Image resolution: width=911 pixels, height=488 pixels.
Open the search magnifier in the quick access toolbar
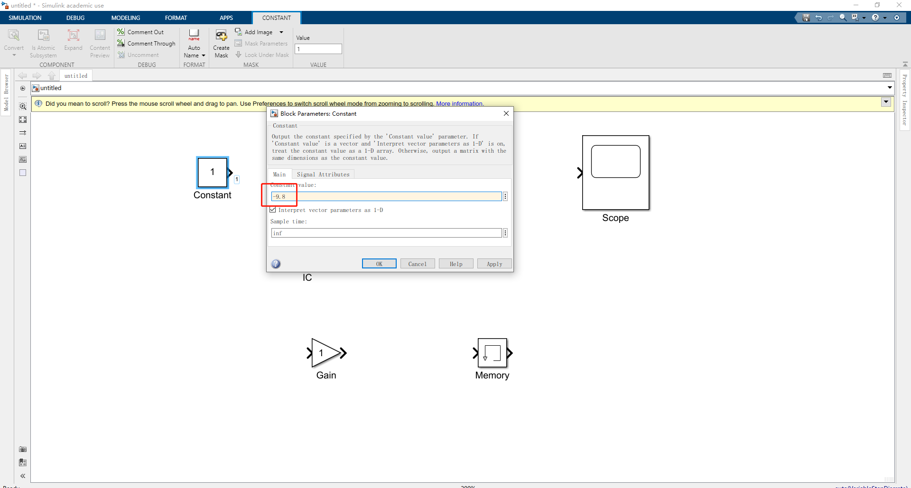click(843, 18)
